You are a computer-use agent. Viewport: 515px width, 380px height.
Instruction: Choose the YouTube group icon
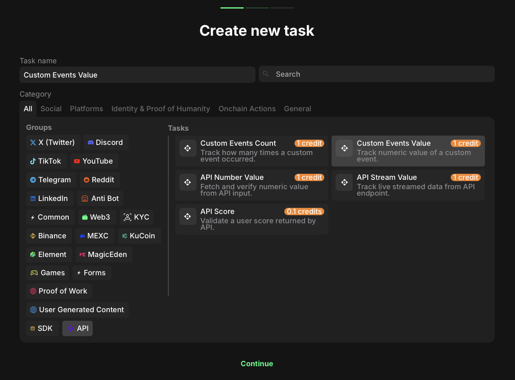77,161
